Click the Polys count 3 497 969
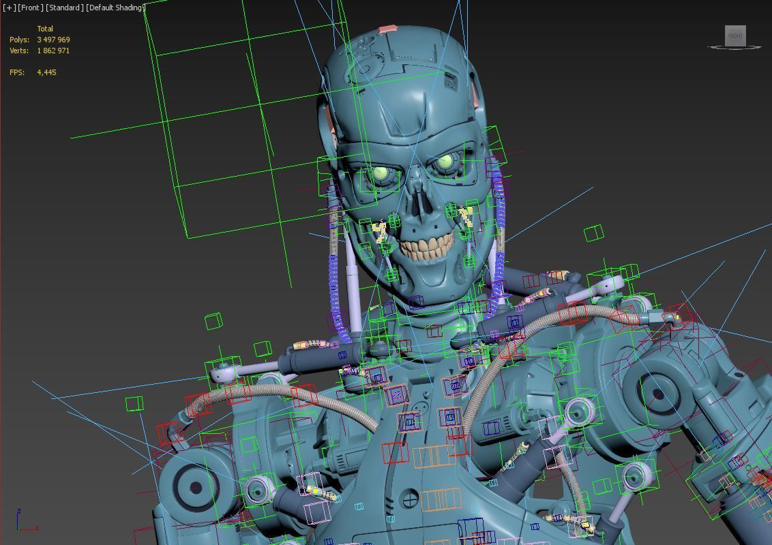The image size is (772, 545). tap(53, 40)
